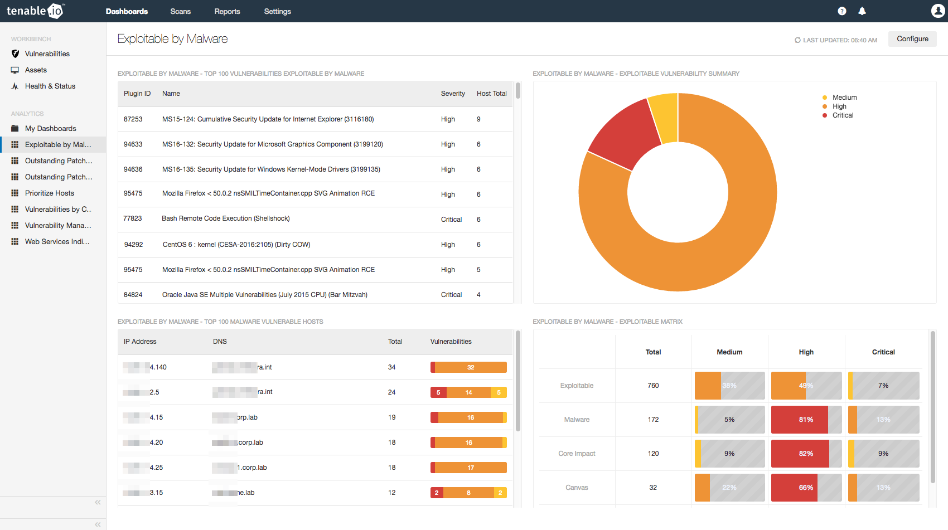Viewport: 948px width, 530px height.
Task: Click the grid icon beside Vulnerability Mana...
Action: 15,226
